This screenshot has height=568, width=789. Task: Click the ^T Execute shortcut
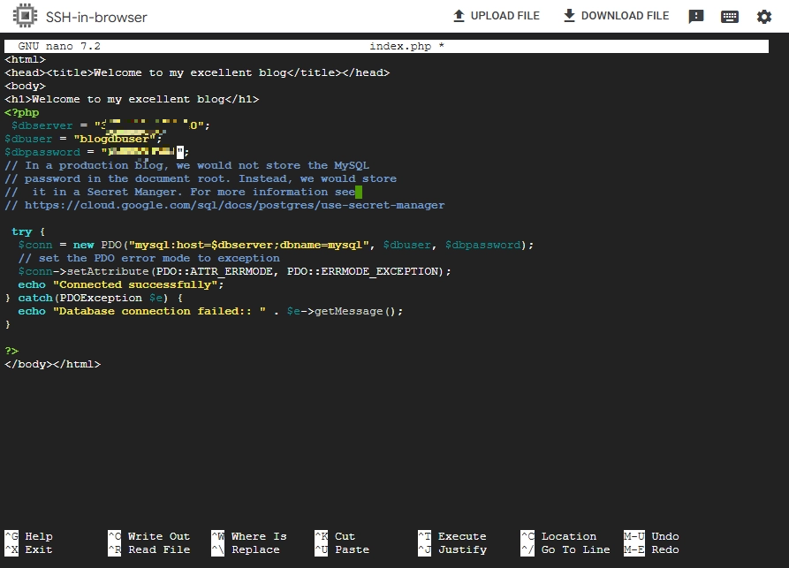click(x=451, y=536)
